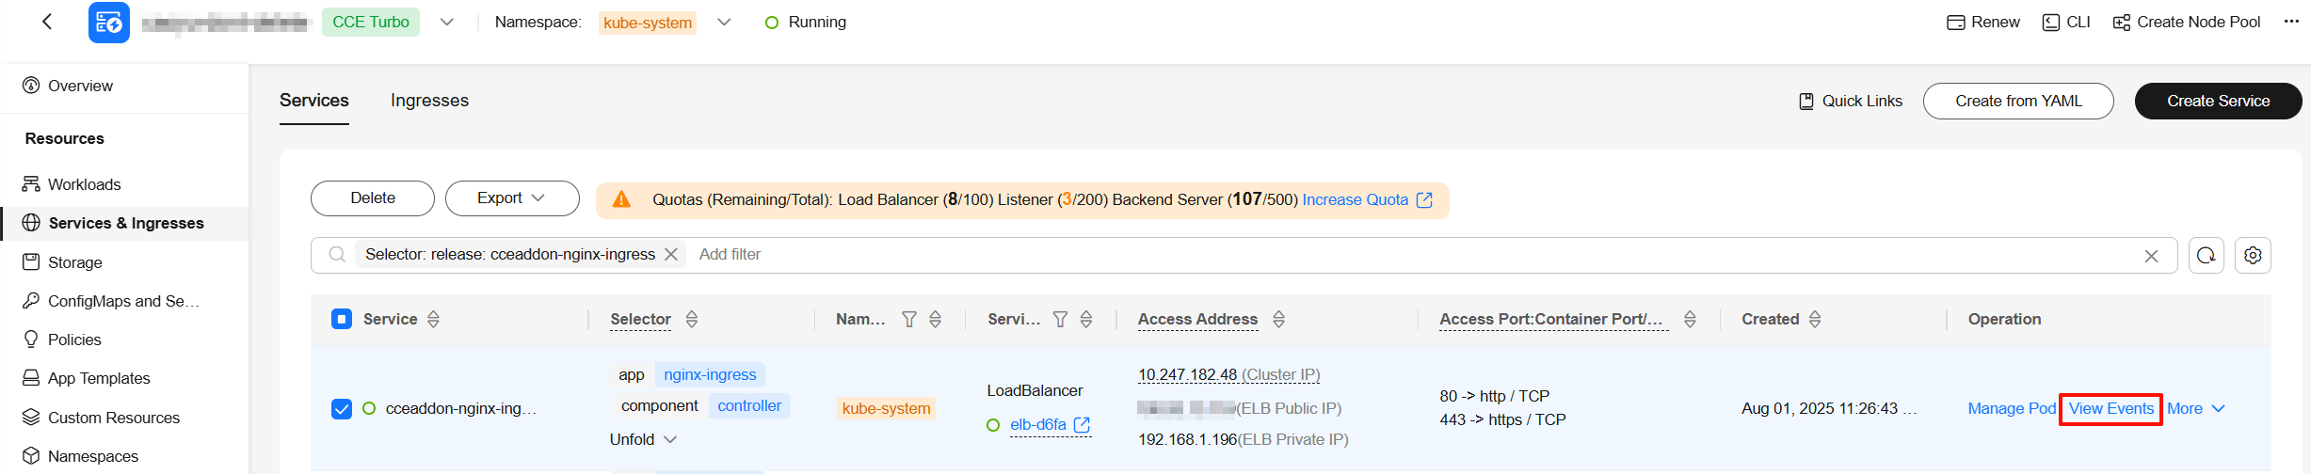Click the refresh list icon
The width and height of the screenshot is (2311, 474).
click(x=2206, y=255)
